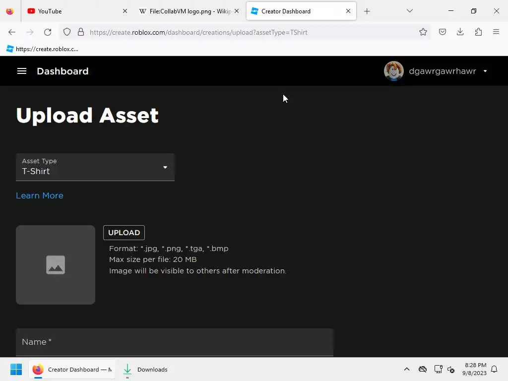Click the UPLOAD button
The width and height of the screenshot is (508, 381).
point(124,233)
